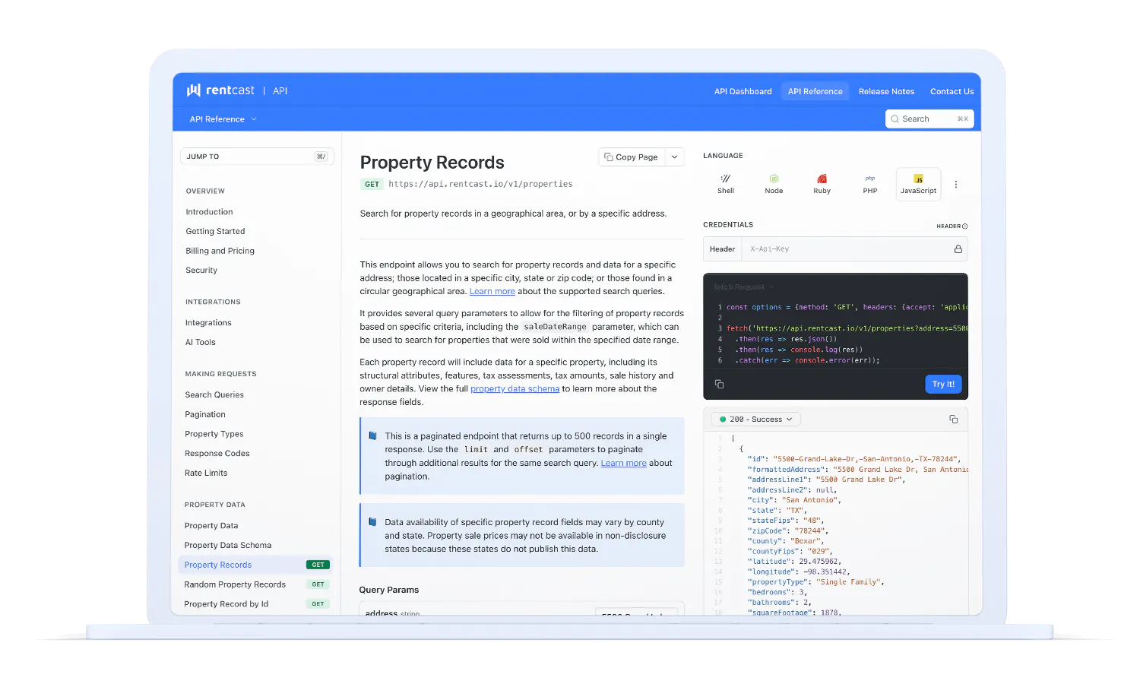Click the Query Params heading
This screenshot has height=684, width=1140.
coord(389,591)
